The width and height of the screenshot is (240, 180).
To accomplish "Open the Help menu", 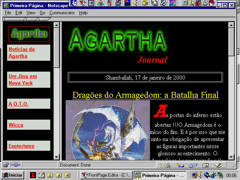I will (83, 13).
